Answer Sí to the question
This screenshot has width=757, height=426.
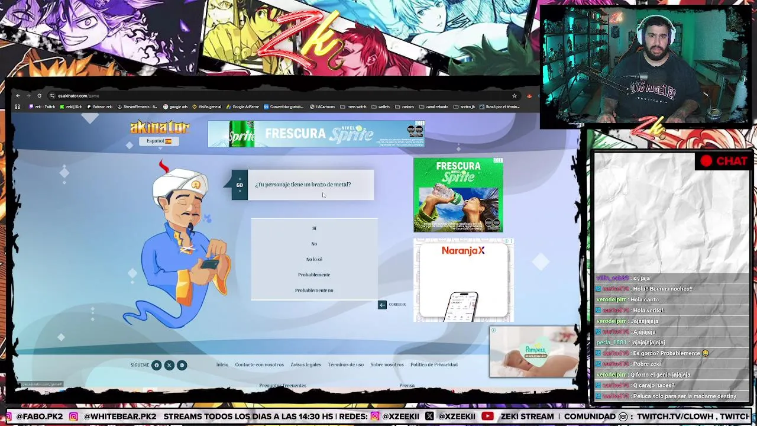tap(314, 228)
